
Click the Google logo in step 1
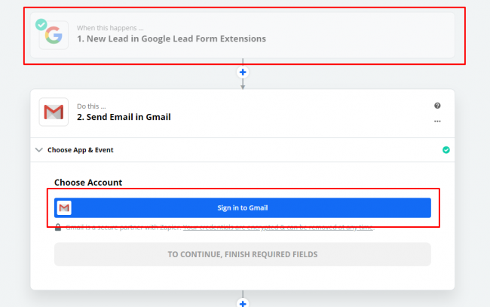[x=54, y=35]
